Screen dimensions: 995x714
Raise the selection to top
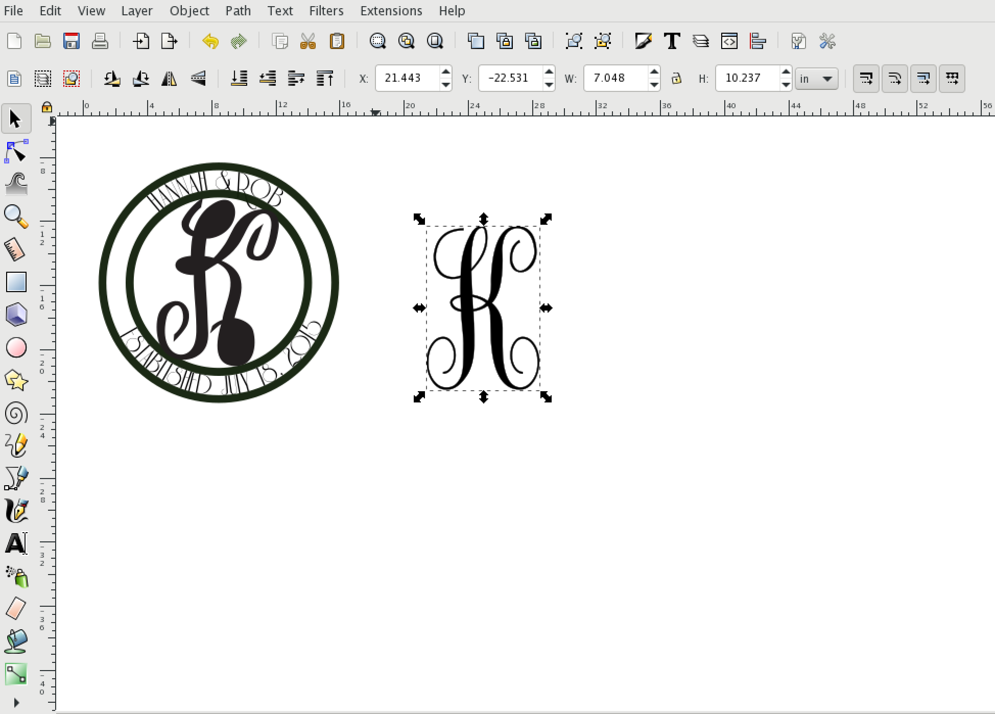[325, 78]
